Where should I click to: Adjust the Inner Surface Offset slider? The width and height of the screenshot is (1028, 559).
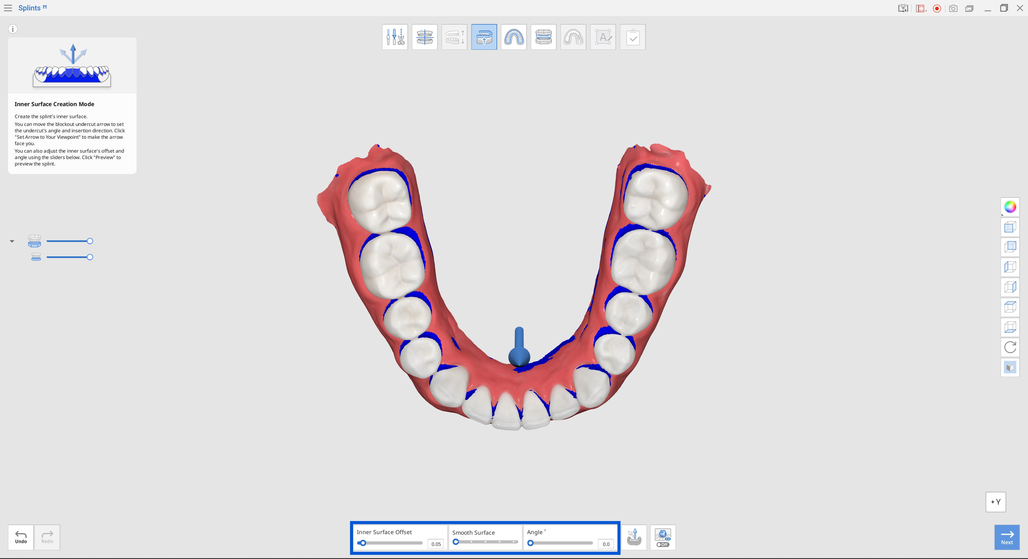pyautogui.click(x=390, y=543)
